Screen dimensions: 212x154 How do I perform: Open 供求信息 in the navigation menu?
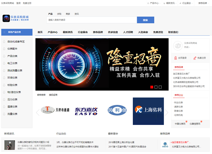click(x=113, y=32)
